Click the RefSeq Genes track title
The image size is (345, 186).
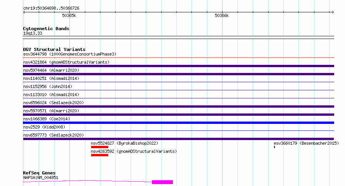click(x=39, y=173)
